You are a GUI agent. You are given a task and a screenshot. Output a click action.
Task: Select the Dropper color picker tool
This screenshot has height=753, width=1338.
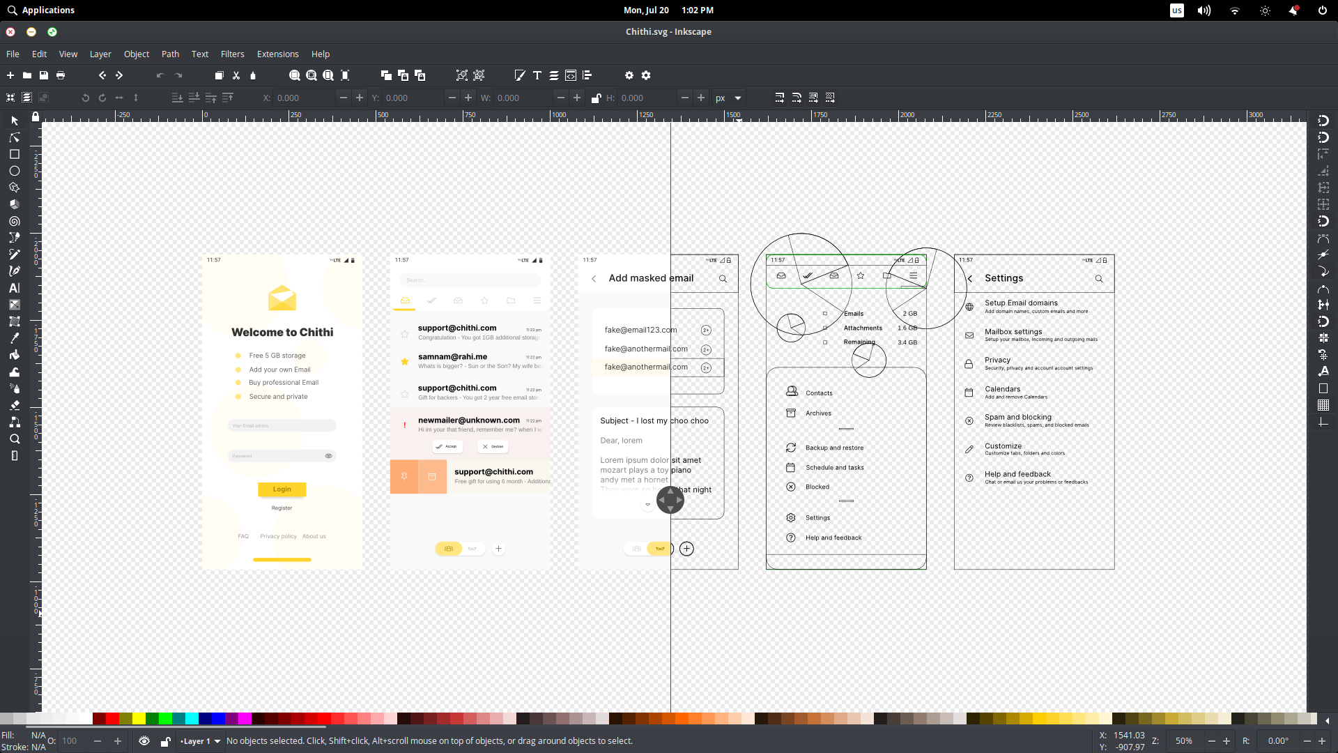point(14,338)
